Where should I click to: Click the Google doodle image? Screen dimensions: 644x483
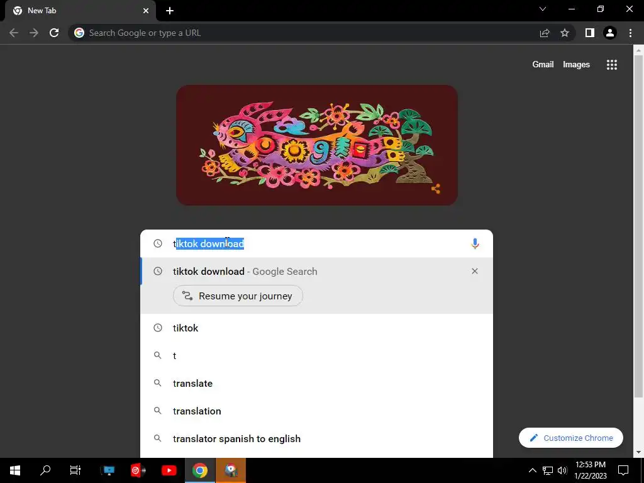click(317, 145)
